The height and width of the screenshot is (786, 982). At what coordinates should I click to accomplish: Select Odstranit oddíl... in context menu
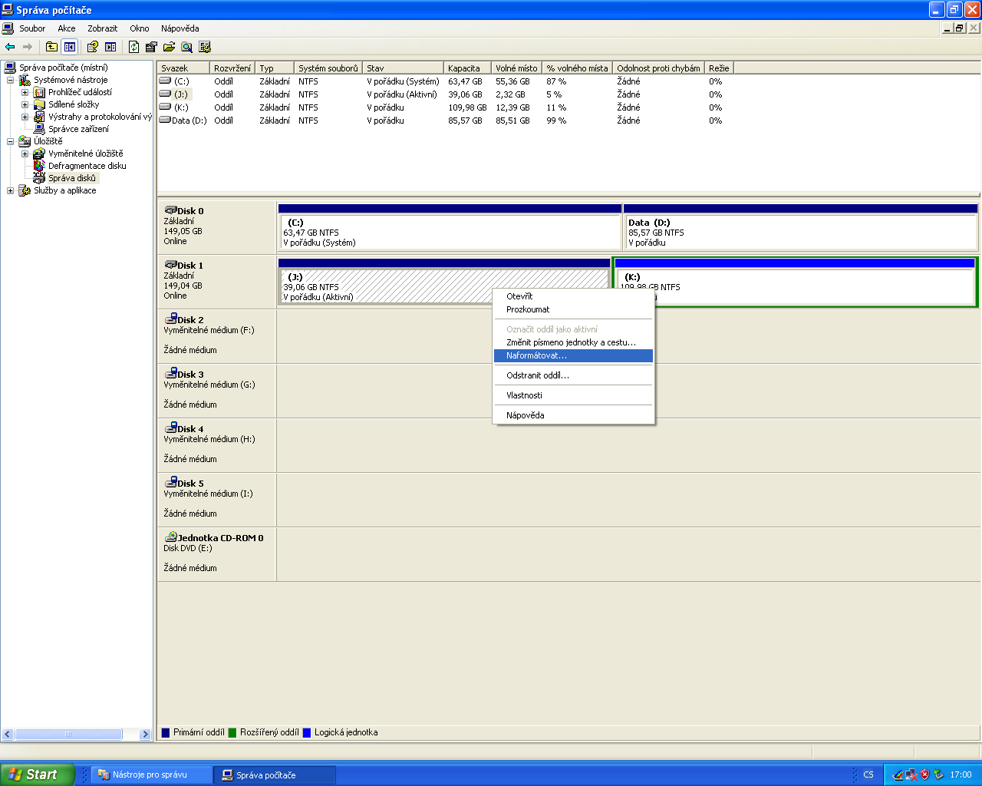(x=537, y=375)
